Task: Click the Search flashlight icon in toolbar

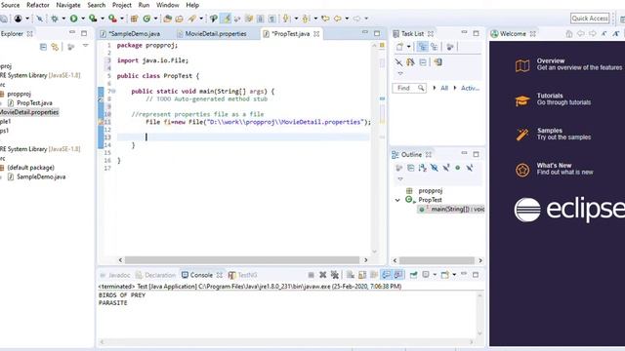Action: click(x=192, y=19)
